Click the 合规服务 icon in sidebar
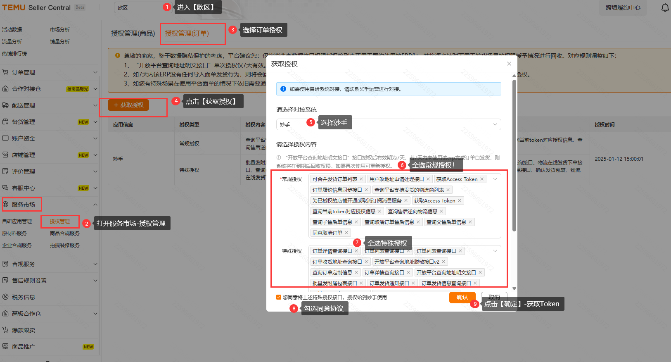 point(5,264)
